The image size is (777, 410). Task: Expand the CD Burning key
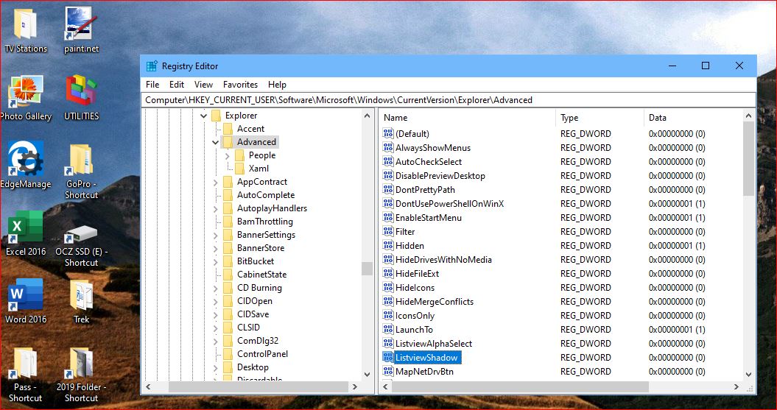click(x=216, y=289)
